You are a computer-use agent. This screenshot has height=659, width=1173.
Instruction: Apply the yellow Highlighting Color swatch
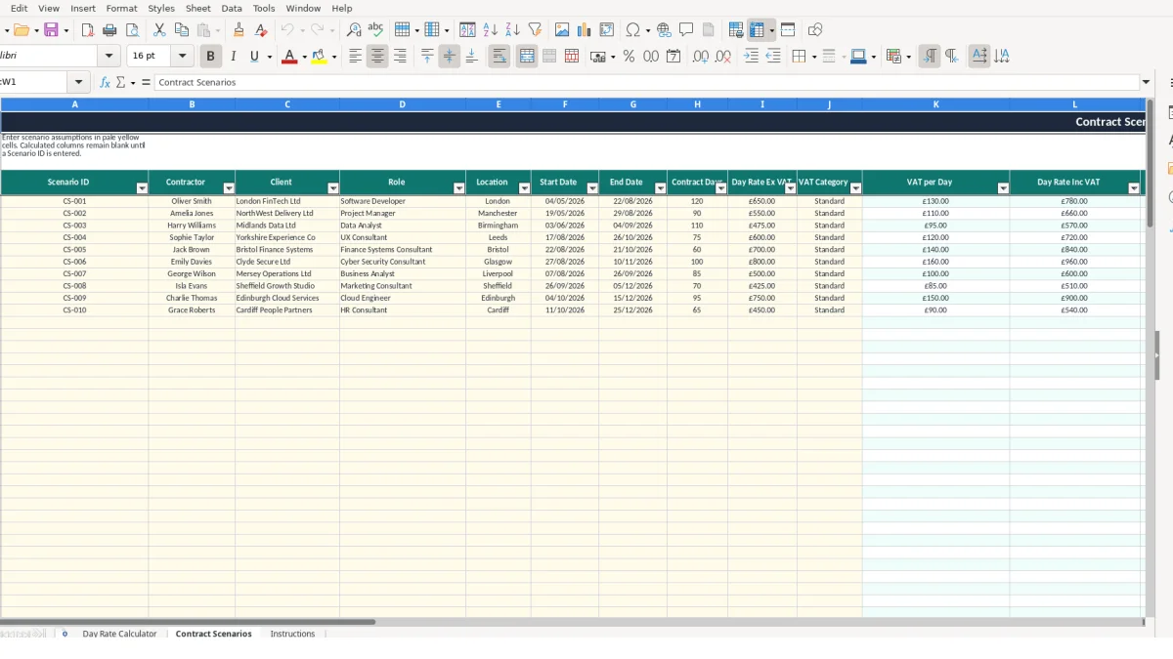point(319,57)
